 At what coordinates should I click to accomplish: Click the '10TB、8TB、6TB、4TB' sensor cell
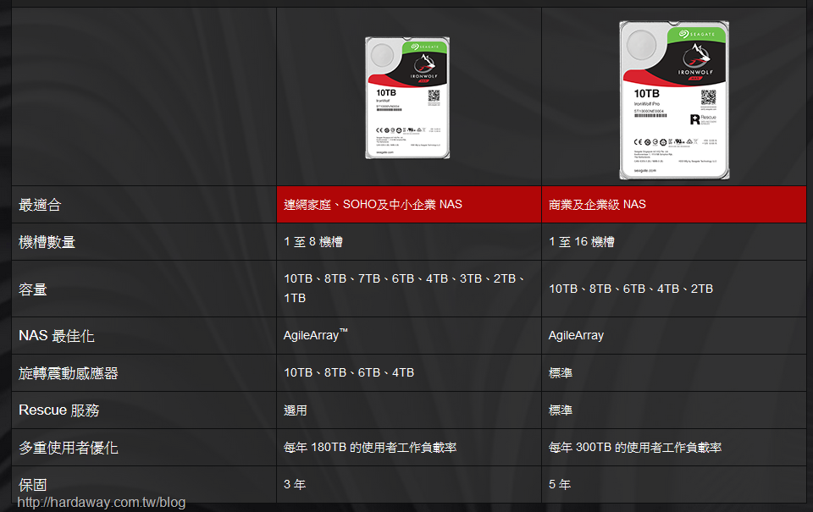coord(409,373)
